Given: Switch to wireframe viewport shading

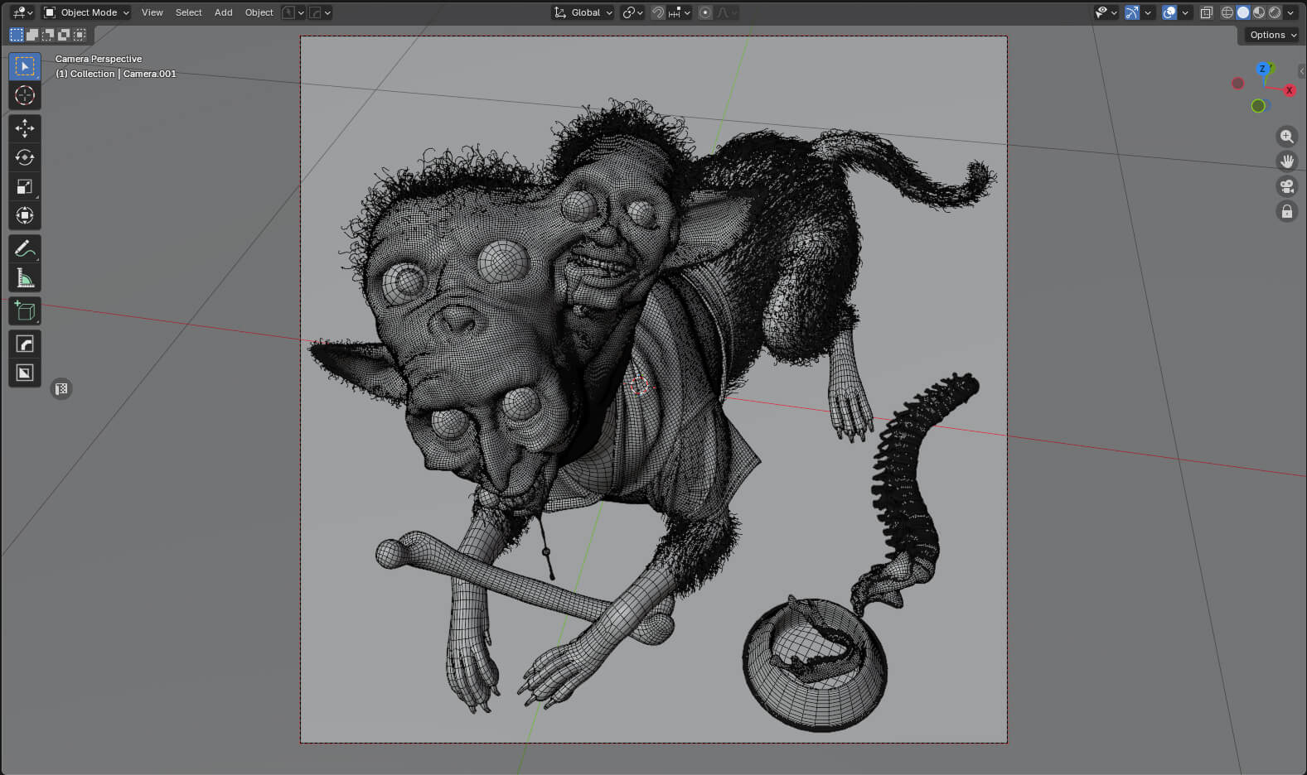Looking at the screenshot, I should point(1227,12).
